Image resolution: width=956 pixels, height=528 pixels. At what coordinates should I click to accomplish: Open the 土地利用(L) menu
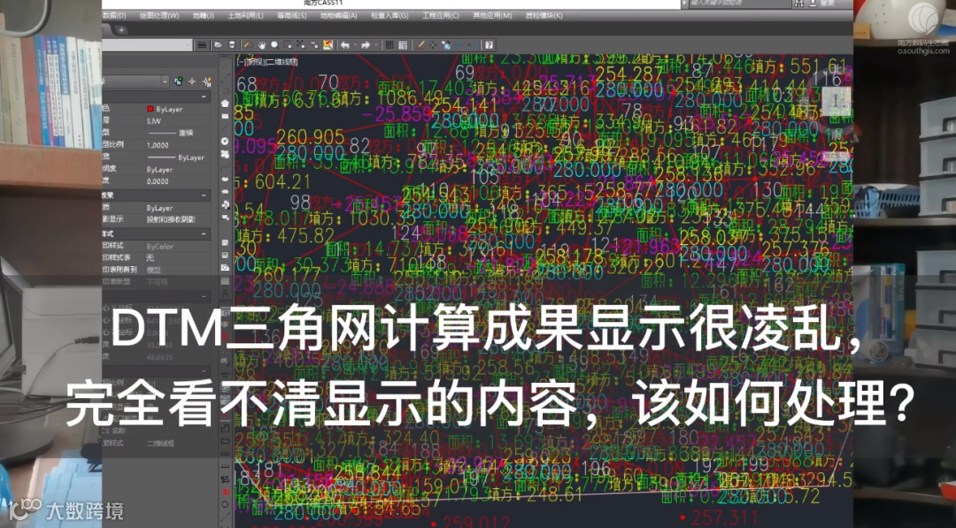point(245,15)
